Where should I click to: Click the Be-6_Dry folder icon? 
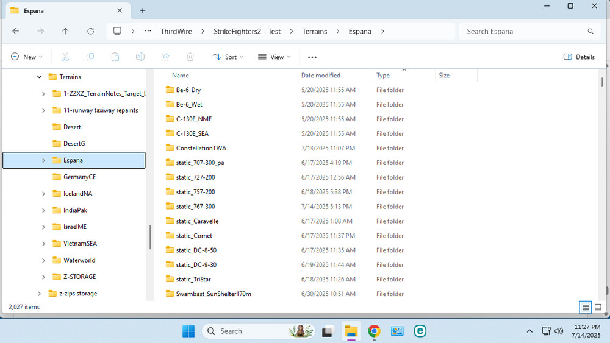click(170, 90)
